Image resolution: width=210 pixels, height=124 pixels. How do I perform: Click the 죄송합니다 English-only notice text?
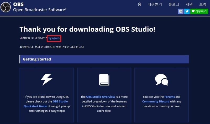point(52,47)
